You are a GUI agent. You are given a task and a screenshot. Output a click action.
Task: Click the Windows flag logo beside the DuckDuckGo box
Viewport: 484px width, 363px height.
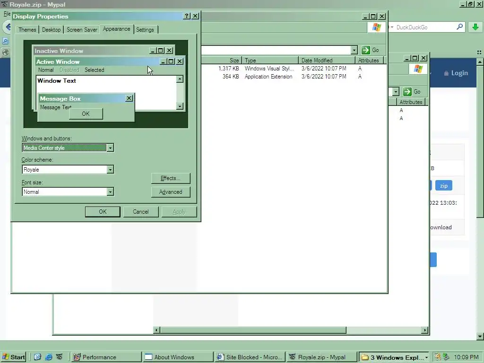click(376, 27)
